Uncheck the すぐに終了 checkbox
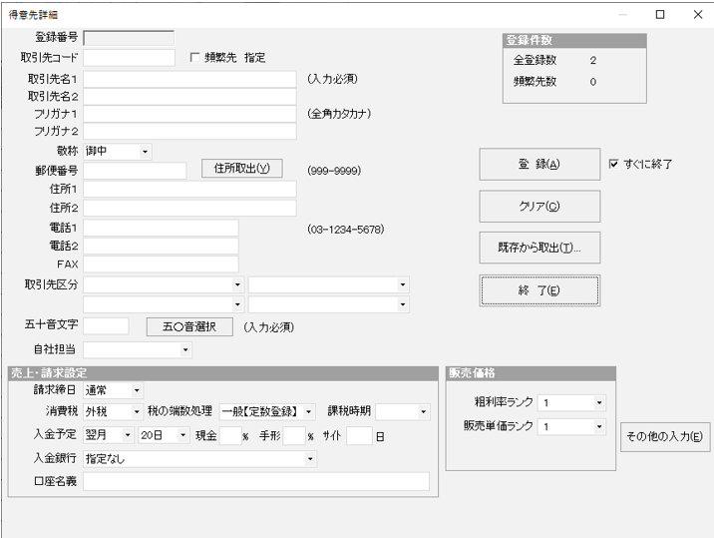 [x=614, y=164]
